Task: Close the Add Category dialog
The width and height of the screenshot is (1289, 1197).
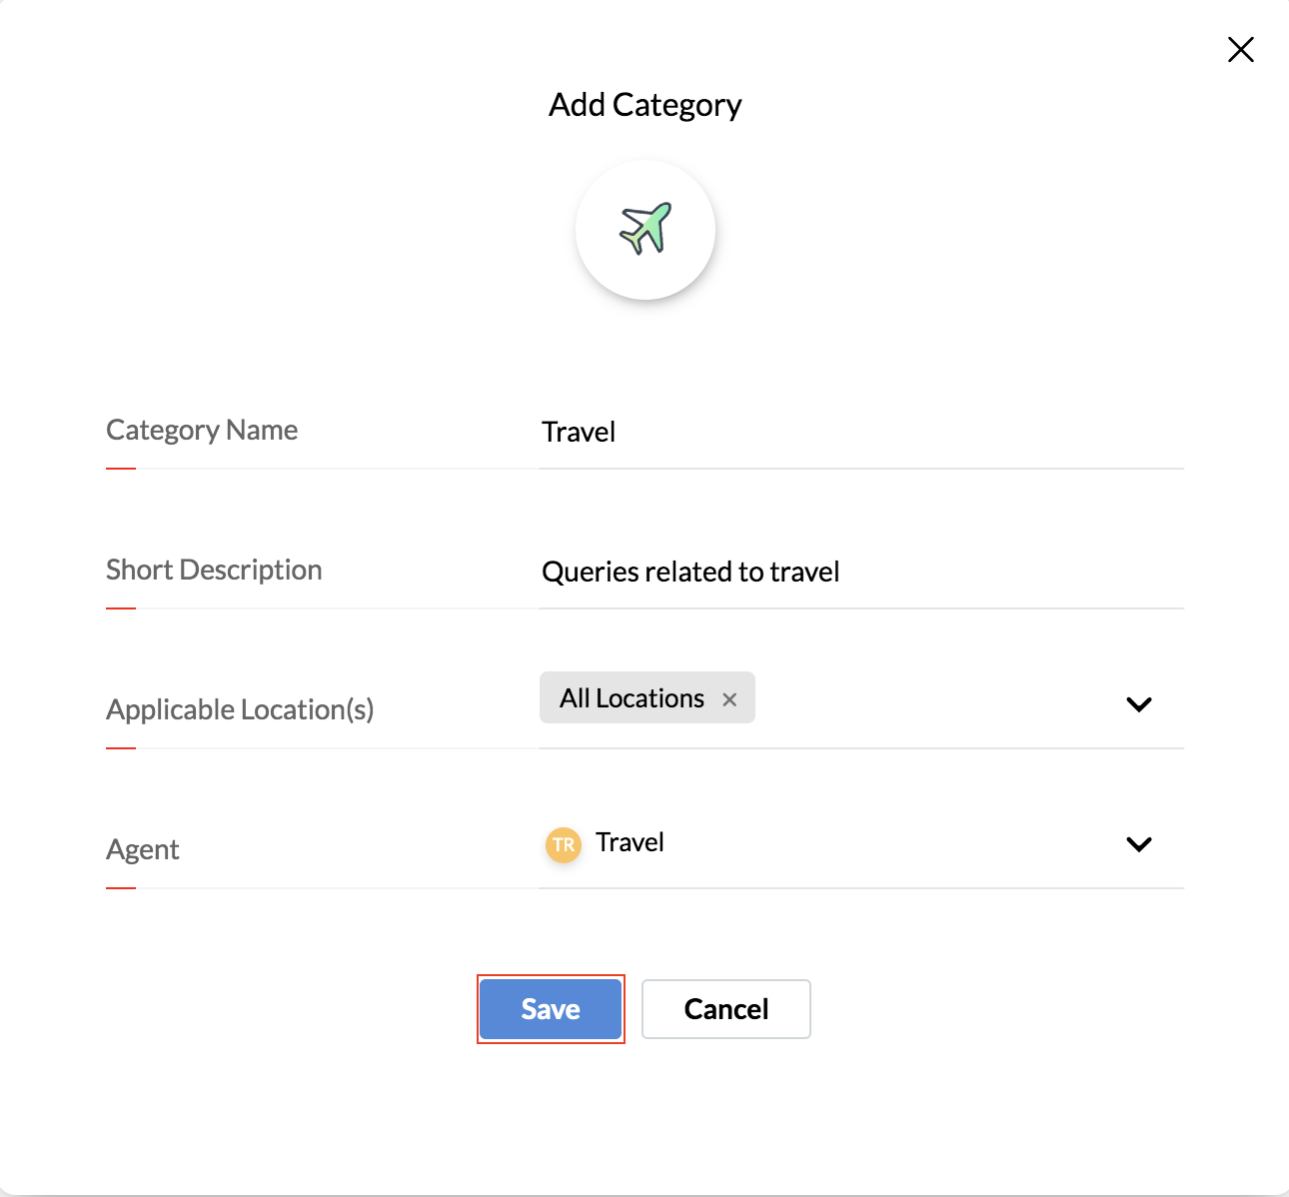Action: pyautogui.click(x=1240, y=50)
